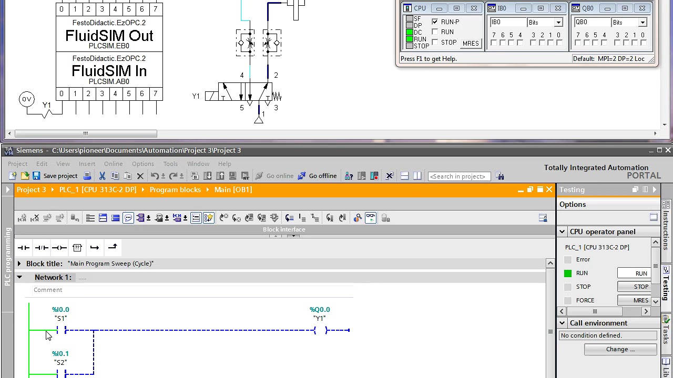The image size is (673, 378).
Task: Expand Block title triangle
Action: click(19, 264)
